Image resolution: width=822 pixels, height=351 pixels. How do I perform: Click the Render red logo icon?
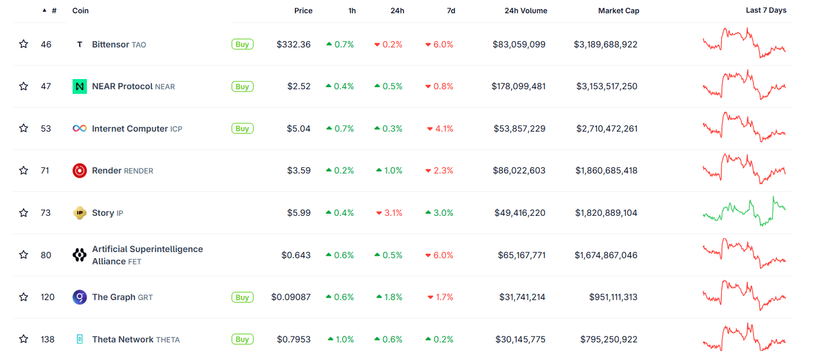[80, 170]
